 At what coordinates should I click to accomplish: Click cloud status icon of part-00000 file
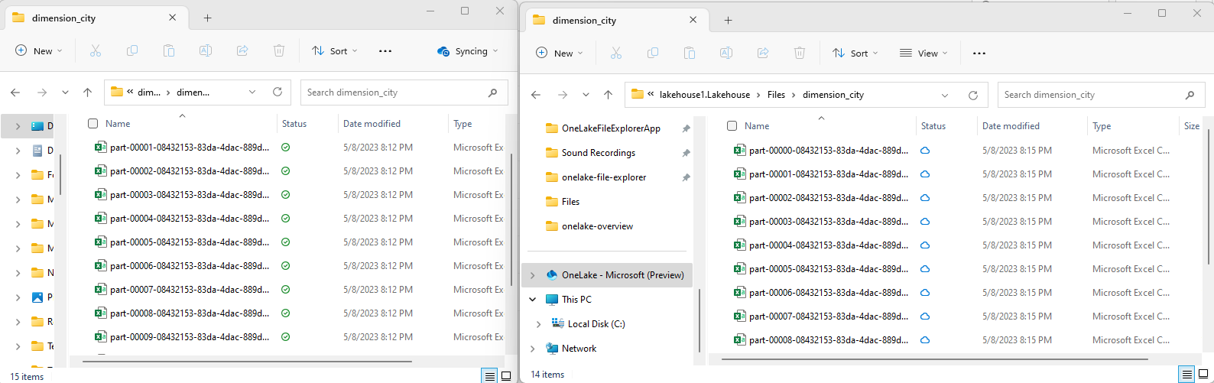(925, 151)
